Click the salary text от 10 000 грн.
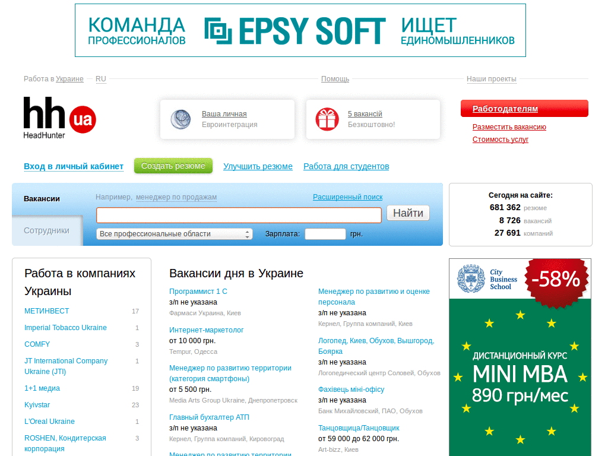This screenshot has height=456, width=608. [192, 341]
